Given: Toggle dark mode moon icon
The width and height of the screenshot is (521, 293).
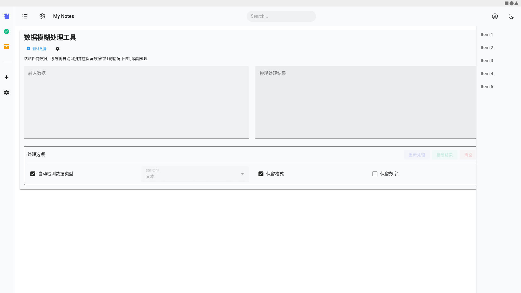Looking at the screenshot, I should (x=511, y=16).
